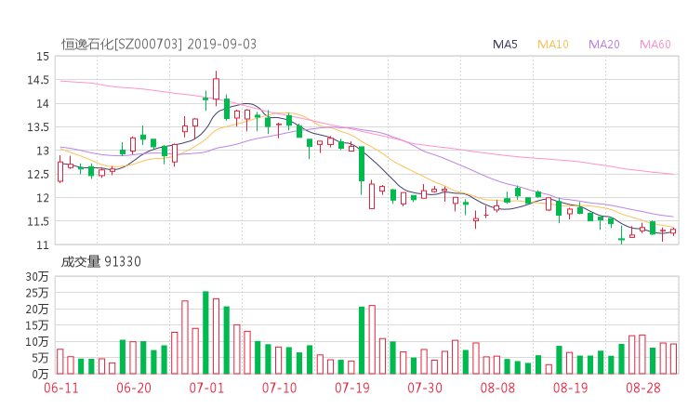Click the 07-10 date axis label
688x409 pixels.
[280, 388]
